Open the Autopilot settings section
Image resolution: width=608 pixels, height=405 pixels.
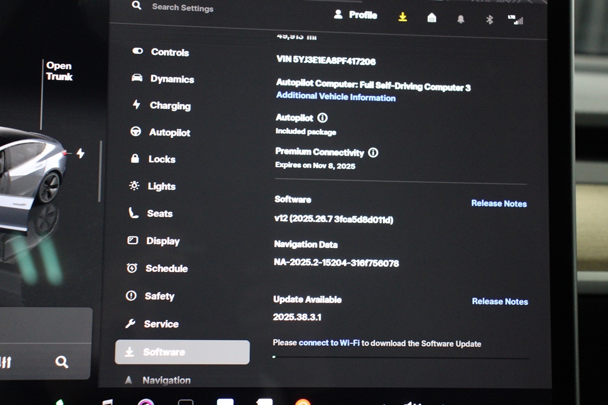pos(160,132)
